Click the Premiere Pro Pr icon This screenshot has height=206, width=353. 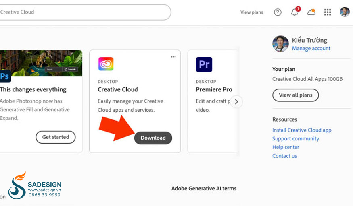click(x=204, y=64)
